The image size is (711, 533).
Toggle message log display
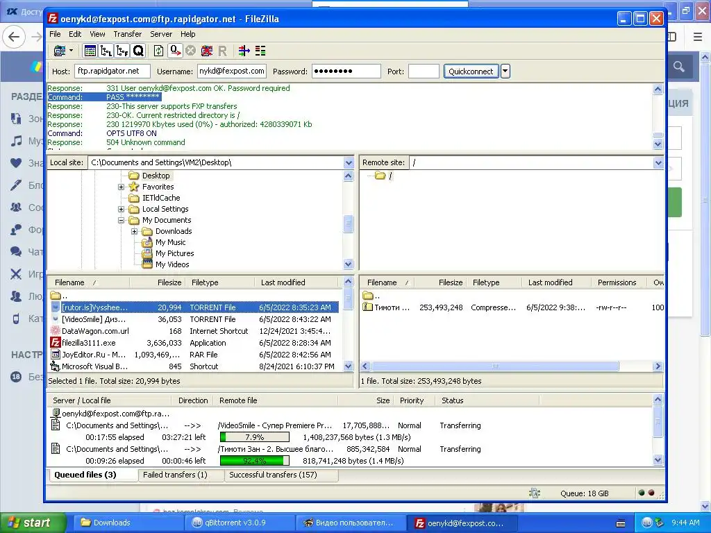[x=90, y=51]
